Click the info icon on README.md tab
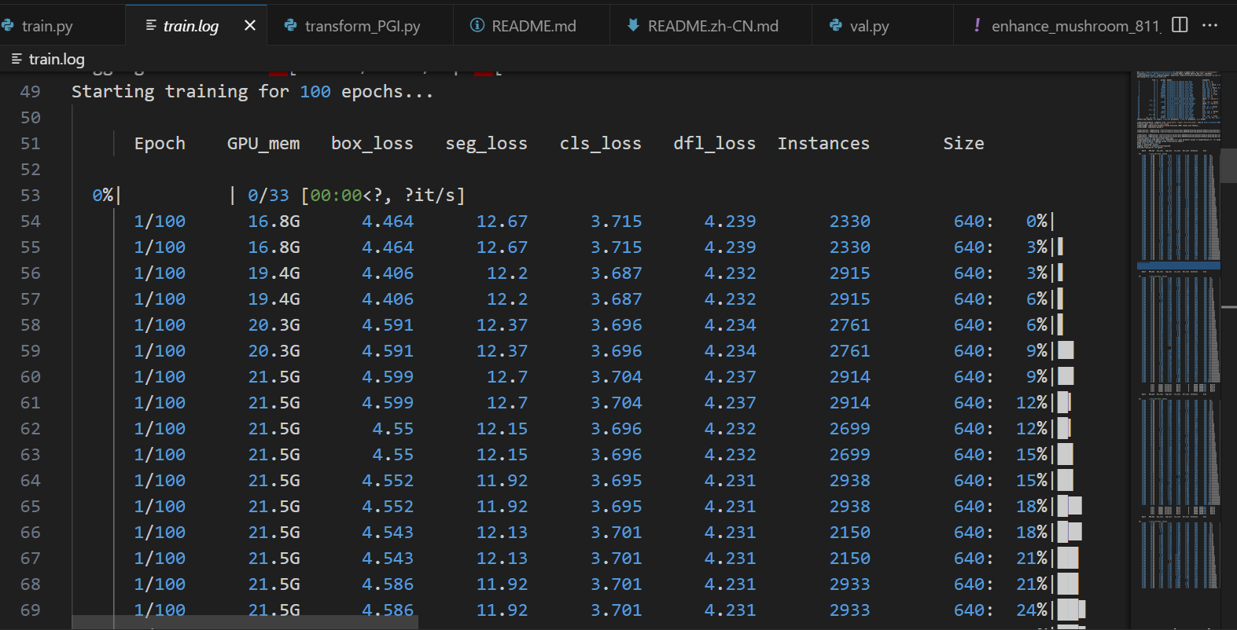1237x630 pixels. [477, 25]
